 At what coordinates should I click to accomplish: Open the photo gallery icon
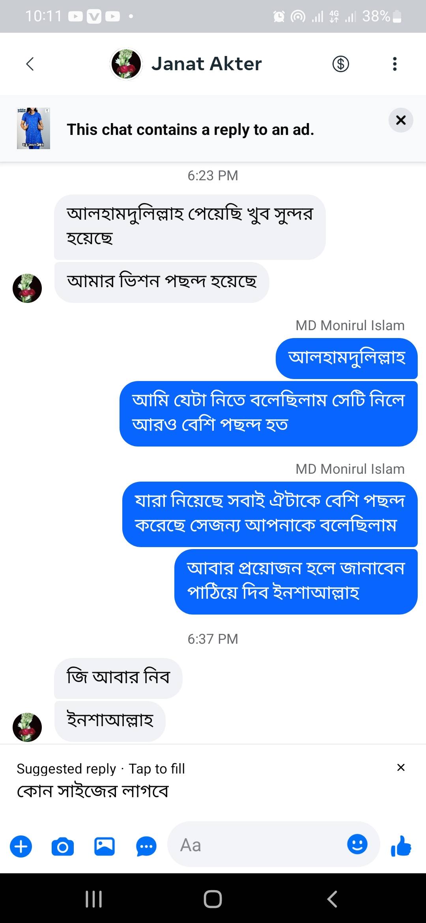coord(105,846)
